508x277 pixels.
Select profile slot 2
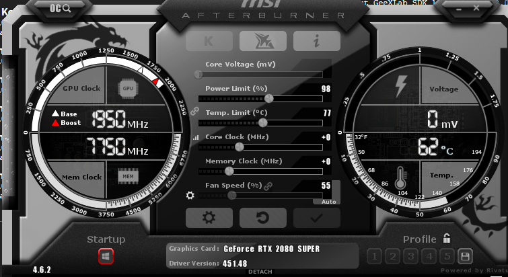pos(393,257)
